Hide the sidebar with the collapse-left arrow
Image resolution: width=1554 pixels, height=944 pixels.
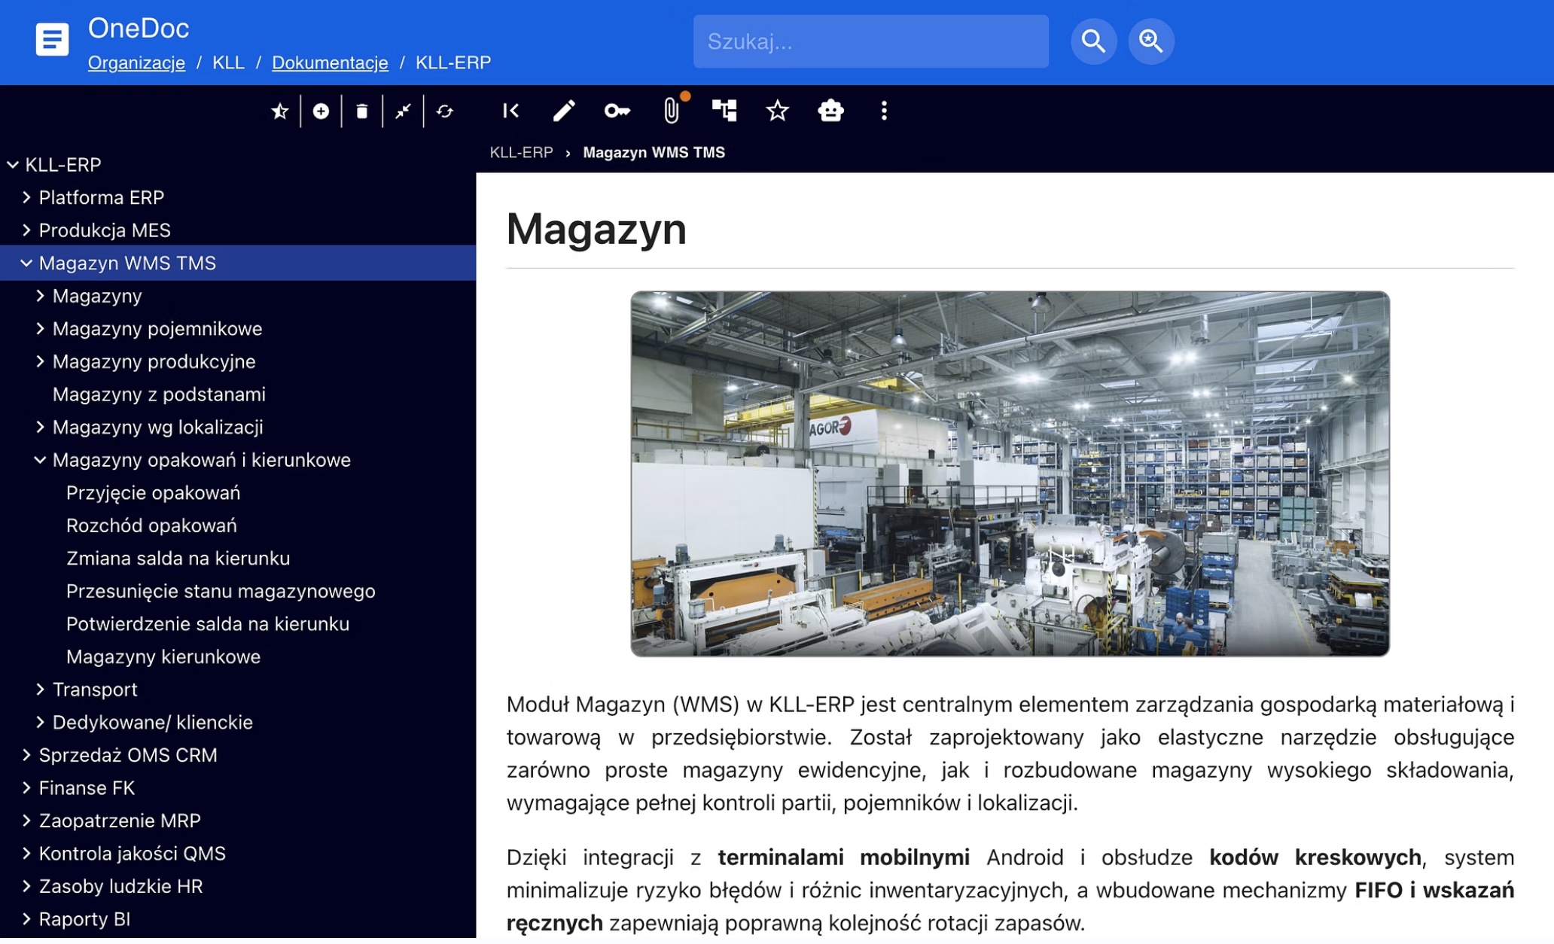coord(510,111)
